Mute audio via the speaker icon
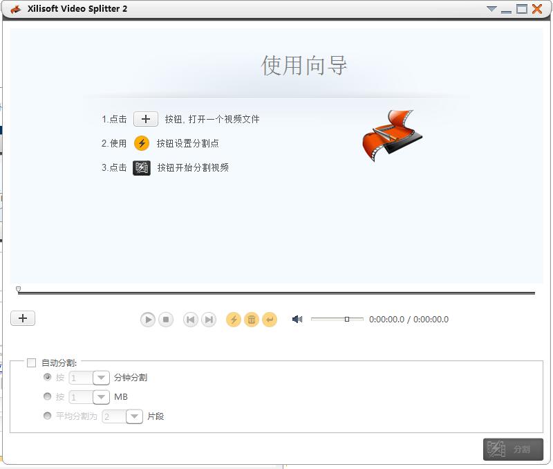Viewport: 553px width, 469px height. coord(297,319)
